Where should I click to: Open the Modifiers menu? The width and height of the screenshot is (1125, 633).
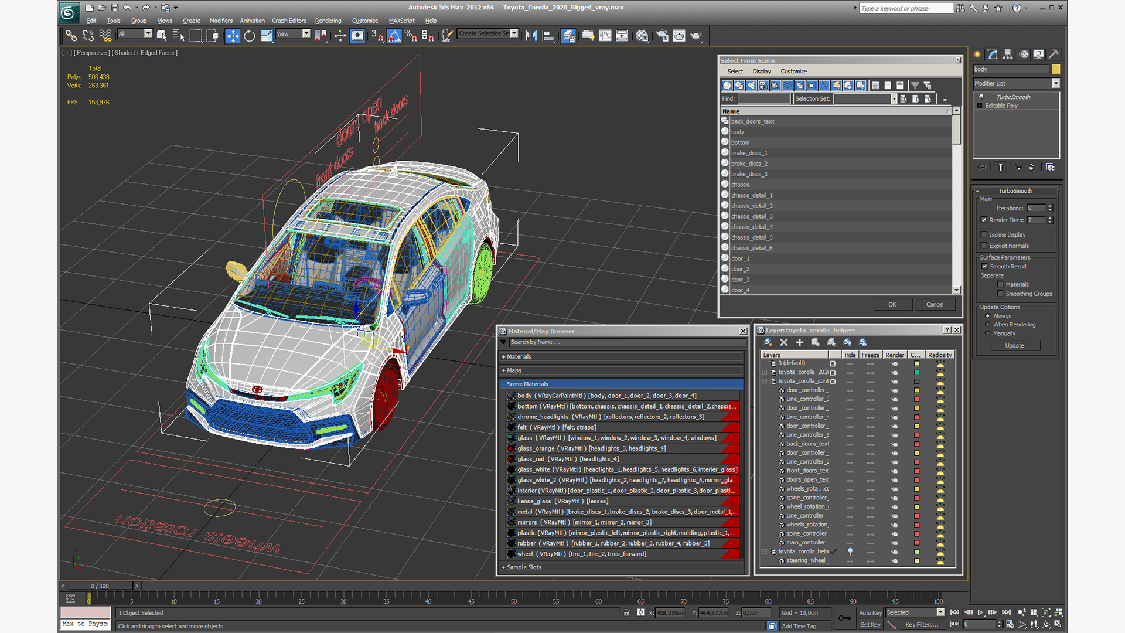pos(221,21)
